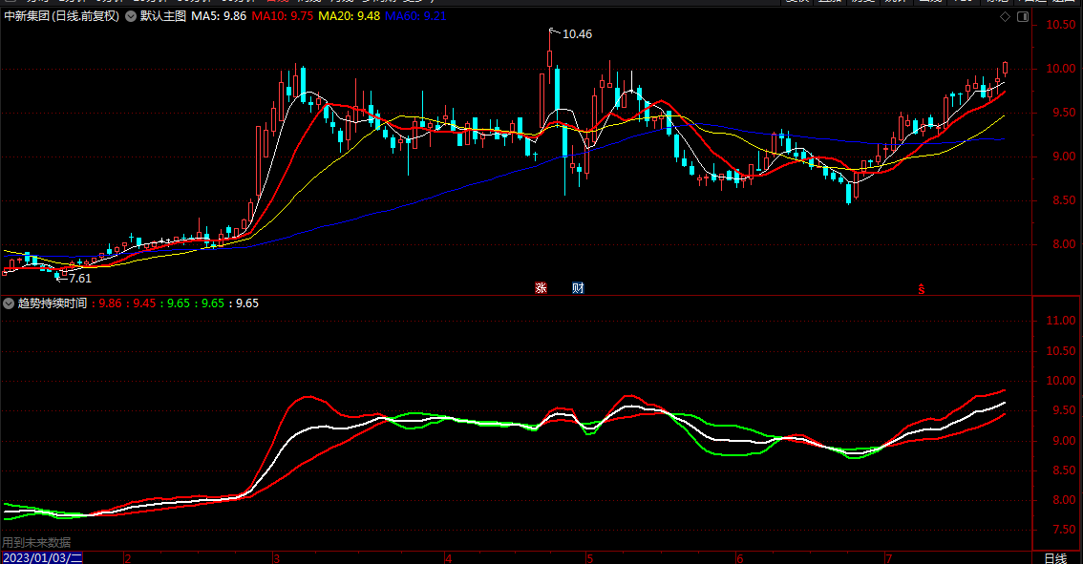Jump to month 7 on the timeline
The height and width of the screenshot is (564, 1083).
[889, 557]
